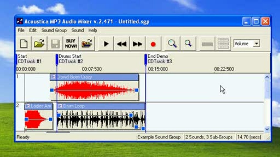Start recording with the red Record button

pos(153,44)
